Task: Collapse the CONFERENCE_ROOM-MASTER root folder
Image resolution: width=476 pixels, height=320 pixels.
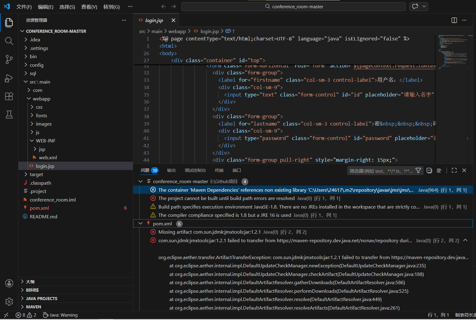Action: (22, 31)
